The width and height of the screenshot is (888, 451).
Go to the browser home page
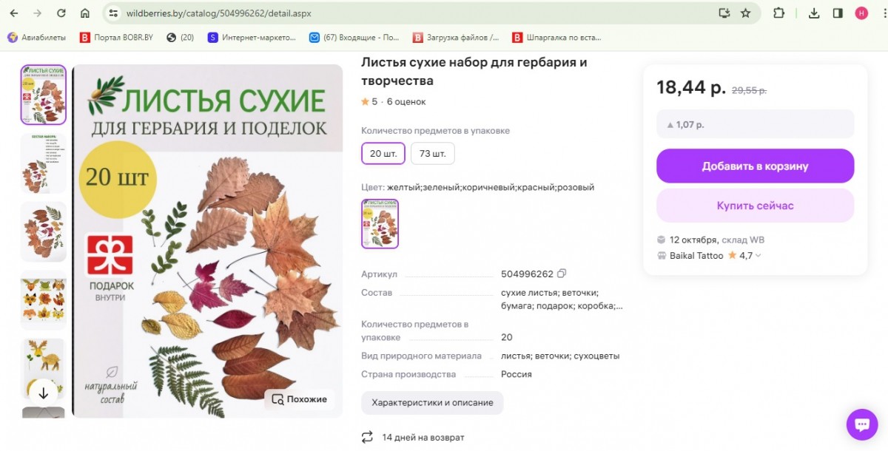(85, 13)
